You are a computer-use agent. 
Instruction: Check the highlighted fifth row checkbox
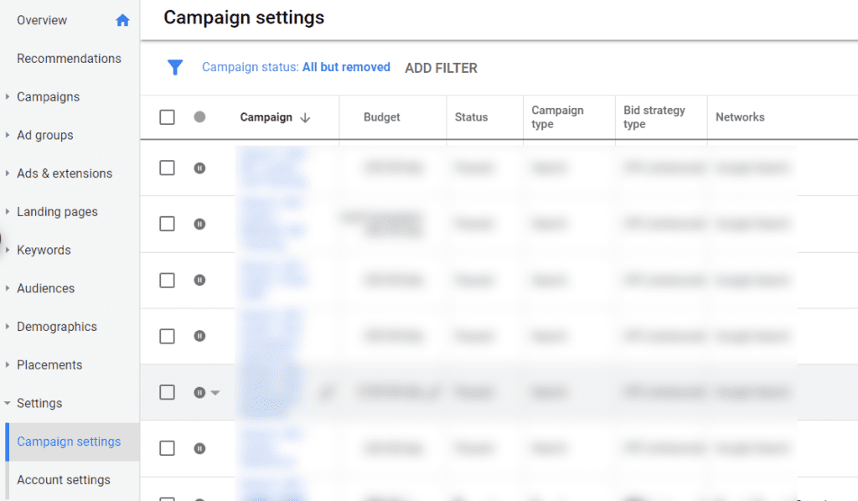point(167,392)
